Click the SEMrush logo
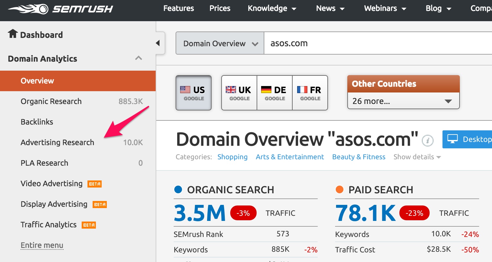Viewport: 492px width, 262px height. coord(60,9)
